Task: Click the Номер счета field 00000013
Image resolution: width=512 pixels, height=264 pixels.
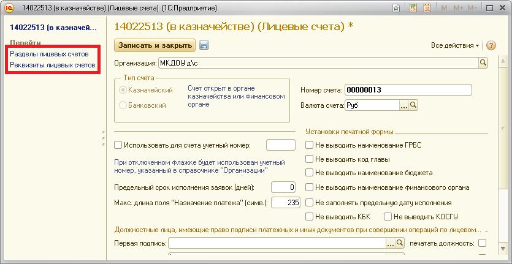Action: pos(408,90)
